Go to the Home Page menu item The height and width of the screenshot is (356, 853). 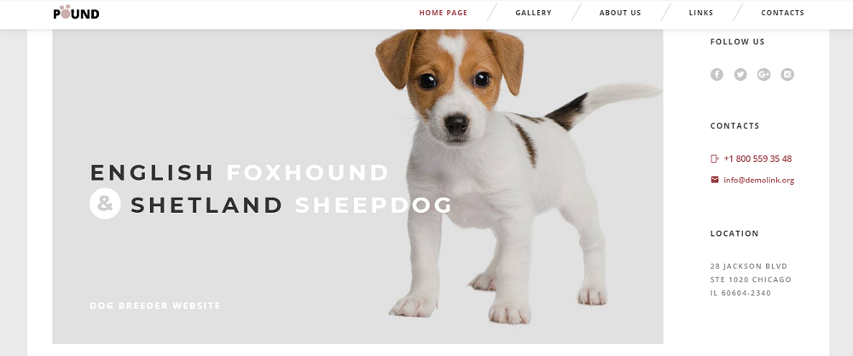pos(443,13)
